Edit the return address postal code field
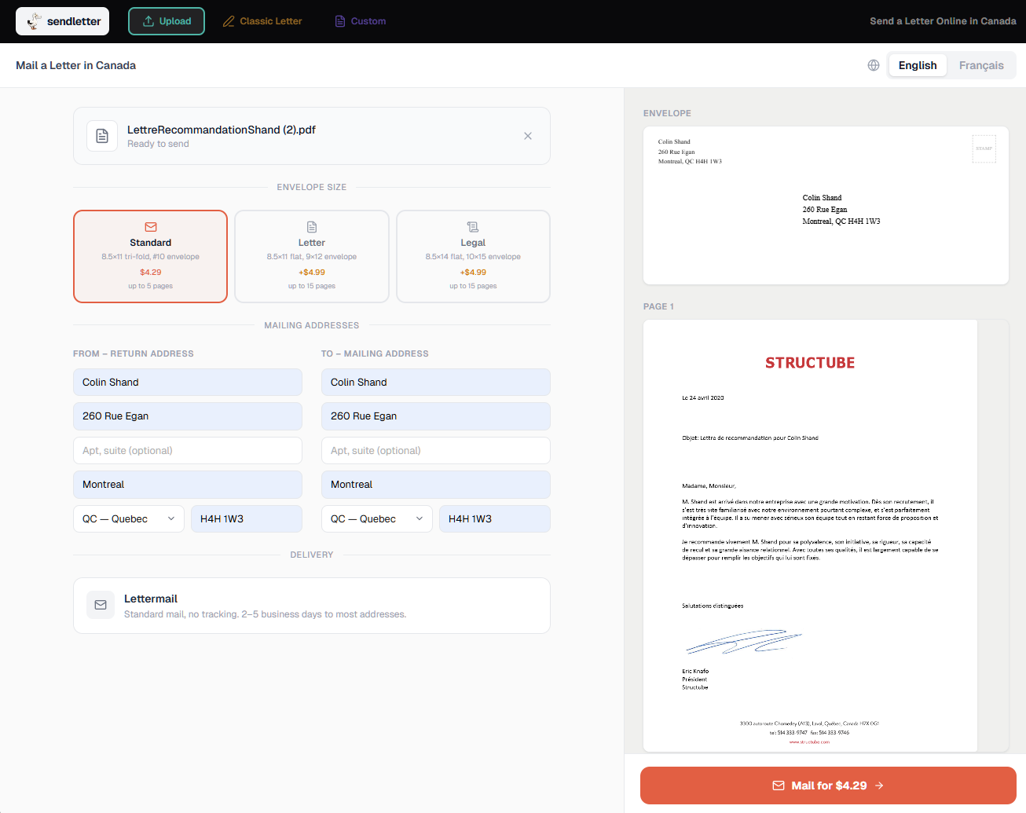This screenshot has height=813, width=1026. click(247, 519)
